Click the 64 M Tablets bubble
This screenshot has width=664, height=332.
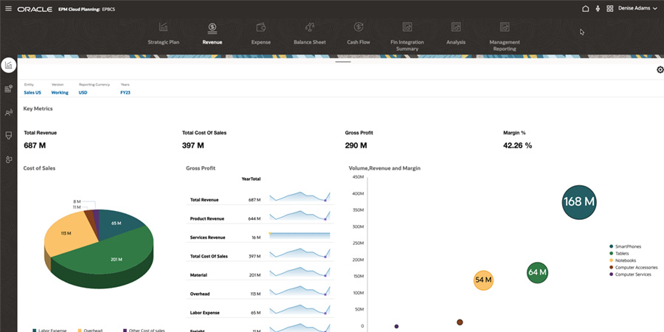(x=537, y=272)
